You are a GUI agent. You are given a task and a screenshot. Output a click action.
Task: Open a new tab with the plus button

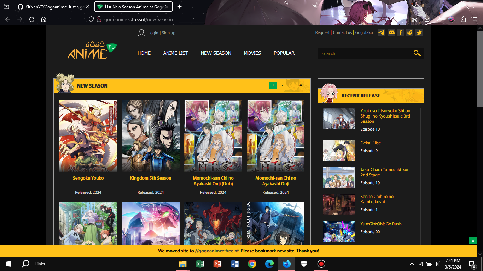180,7
